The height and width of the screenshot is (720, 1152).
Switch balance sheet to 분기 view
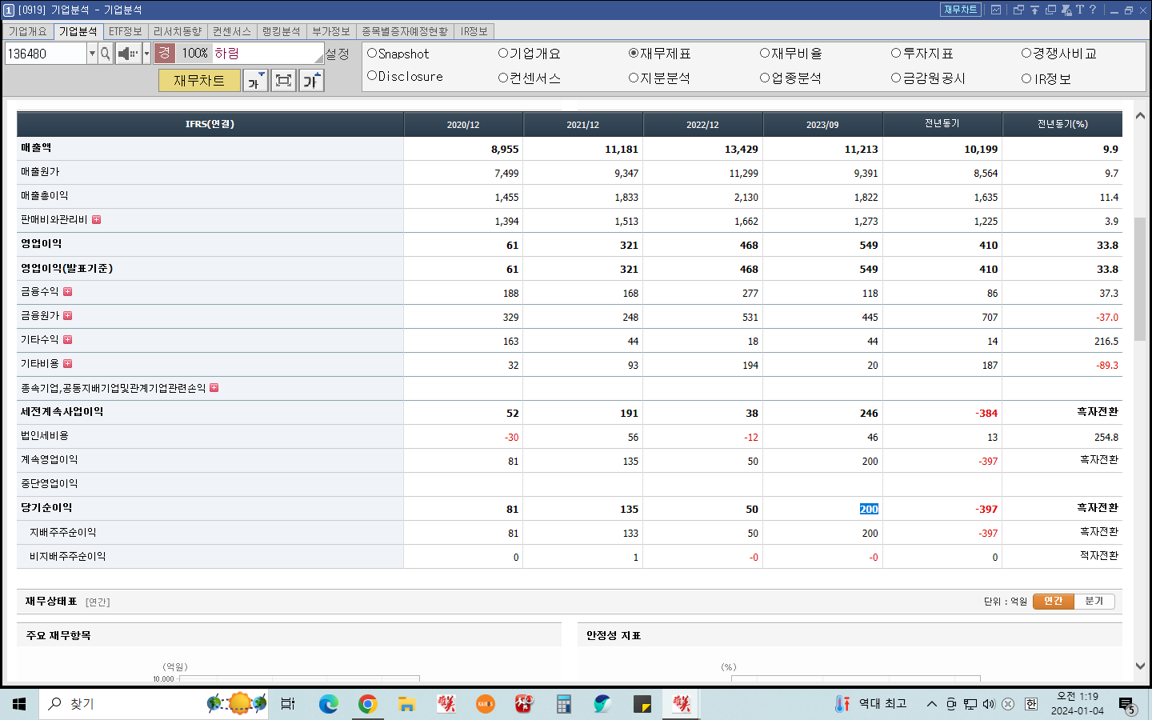pos(1094,601)
